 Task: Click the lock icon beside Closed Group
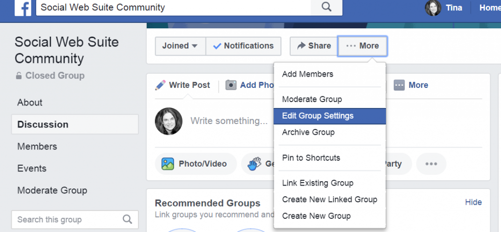pyautogui.click(x=19, y=76)
